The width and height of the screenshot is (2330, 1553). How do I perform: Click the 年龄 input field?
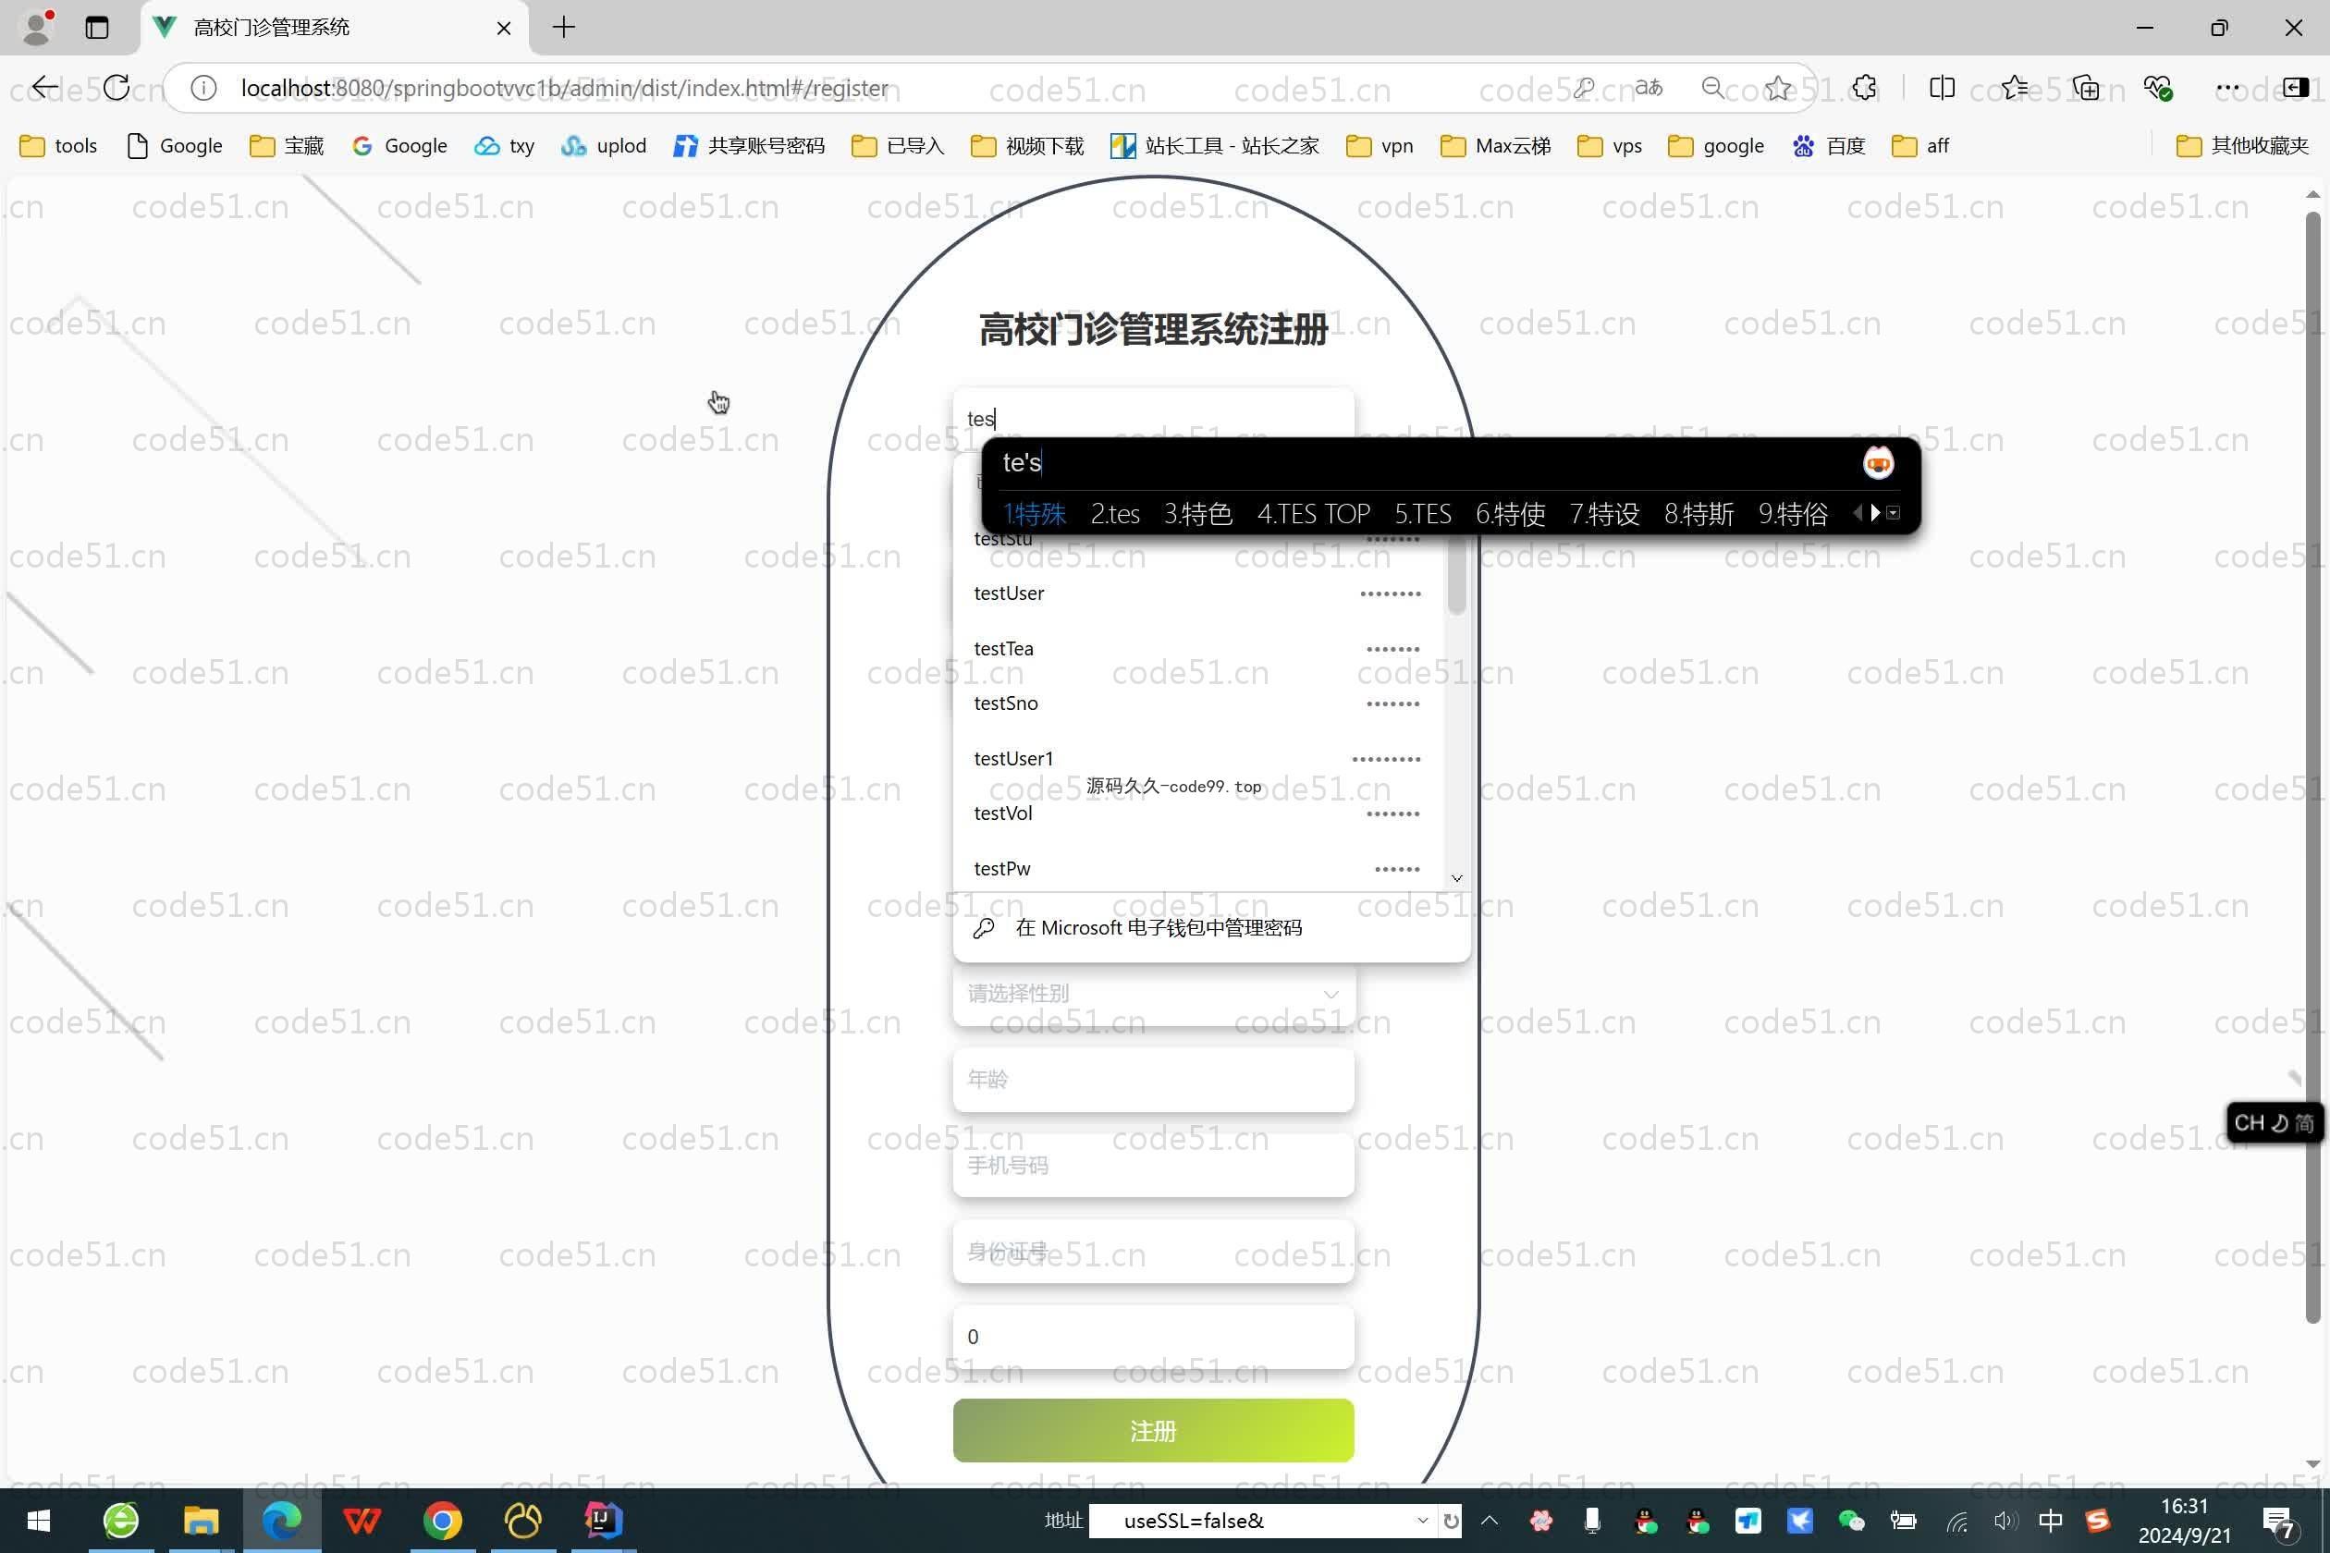click(1153, 1080)
